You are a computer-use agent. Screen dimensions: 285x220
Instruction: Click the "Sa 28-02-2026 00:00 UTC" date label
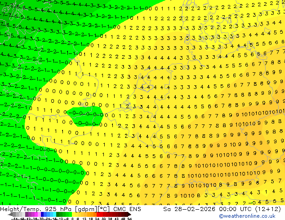207,209
